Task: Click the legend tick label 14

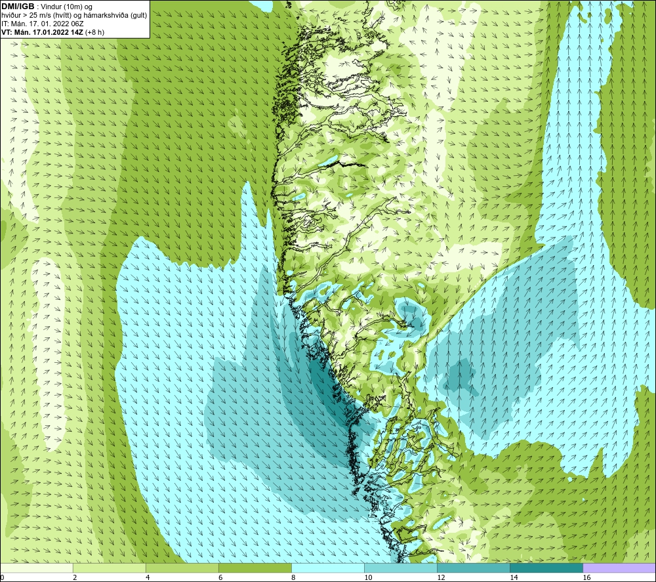Action: (x=514, y=577)
